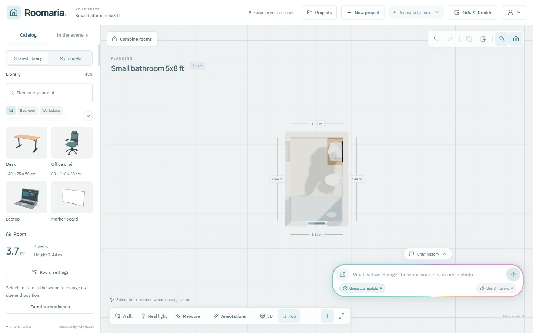Attach a photo to the prompt
This screenshot has width=533, height=333.
(342, 275)
